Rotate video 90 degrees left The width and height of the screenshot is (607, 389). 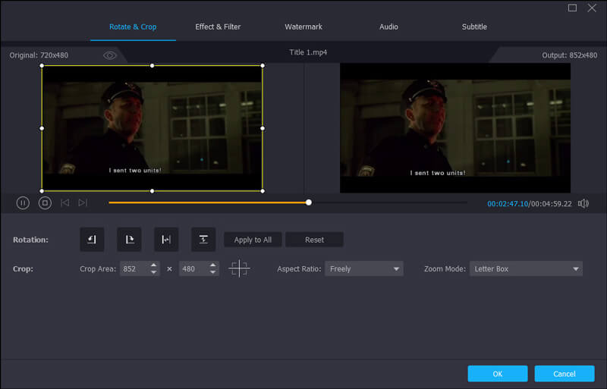pyautogui.click(x=92, y=240)
